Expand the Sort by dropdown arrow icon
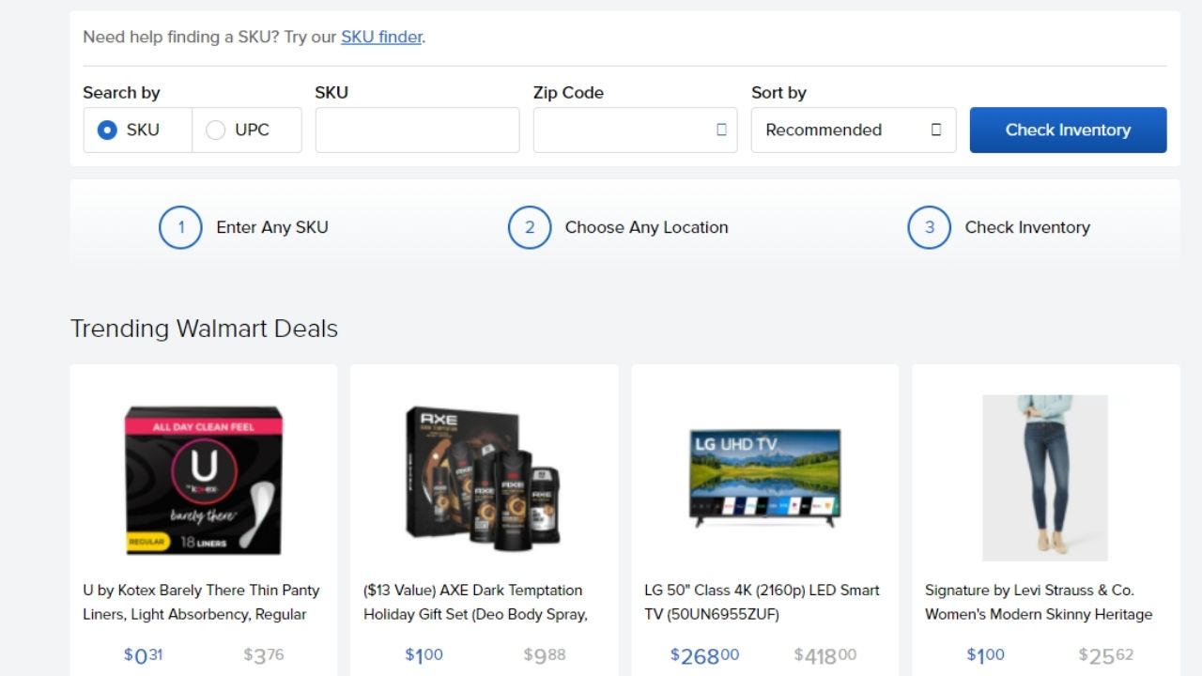 [x=935, y=130]
